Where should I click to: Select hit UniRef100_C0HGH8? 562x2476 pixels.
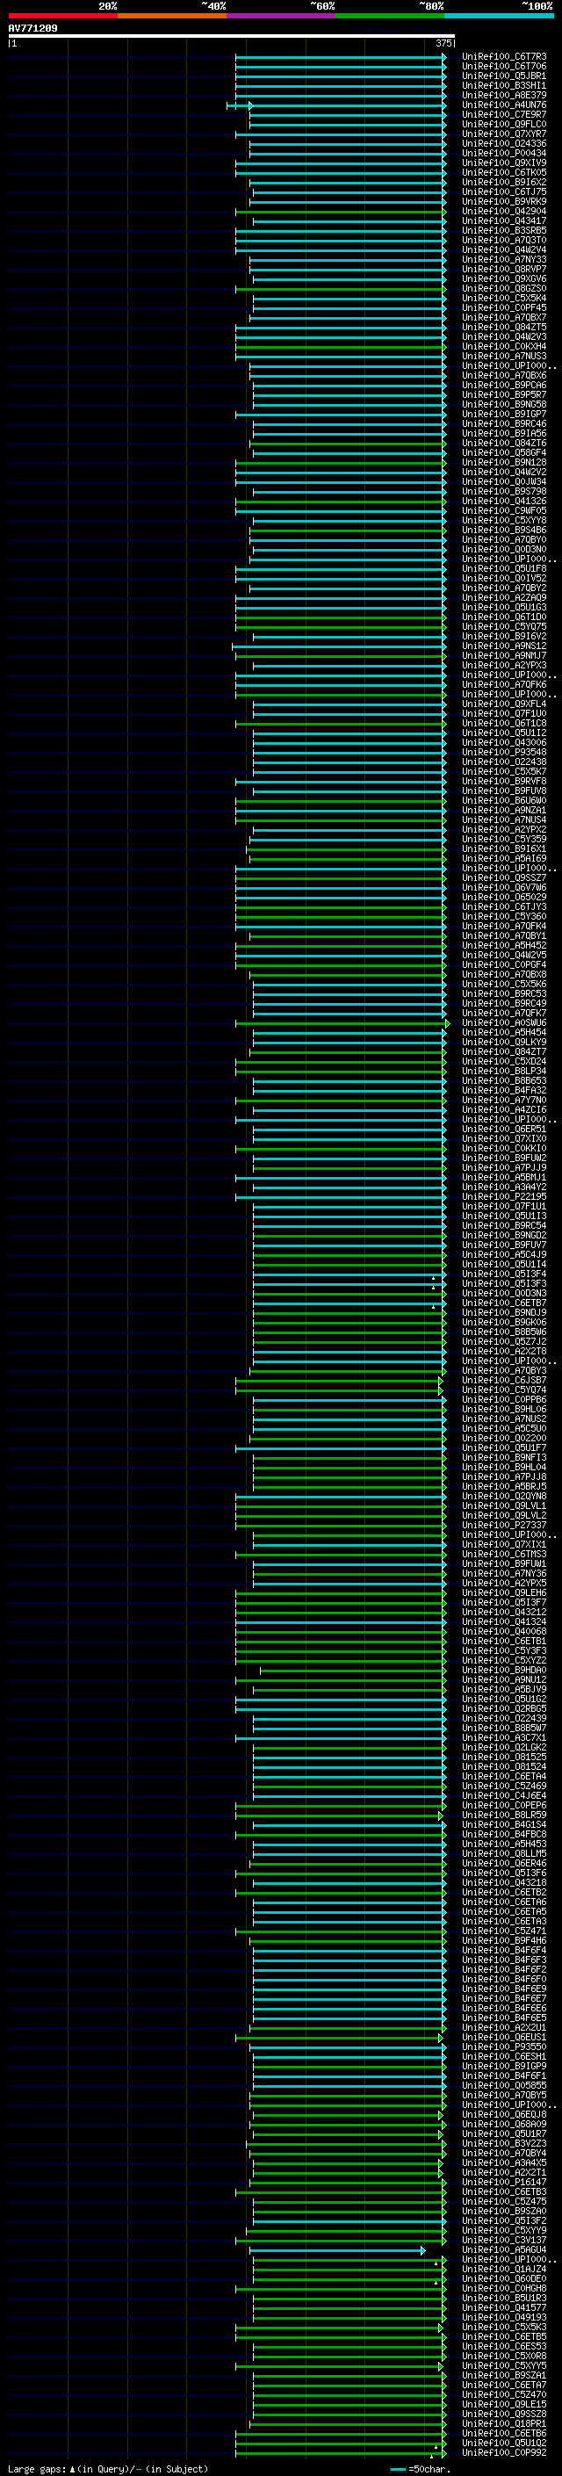pyautogui.click(x=503, y=2288)
